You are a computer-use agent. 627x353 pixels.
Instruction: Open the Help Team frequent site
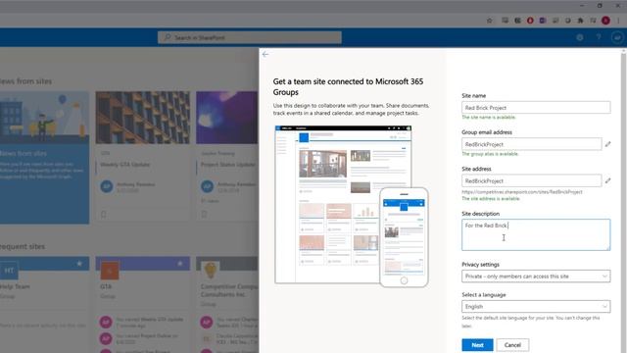tap(15, 286)
